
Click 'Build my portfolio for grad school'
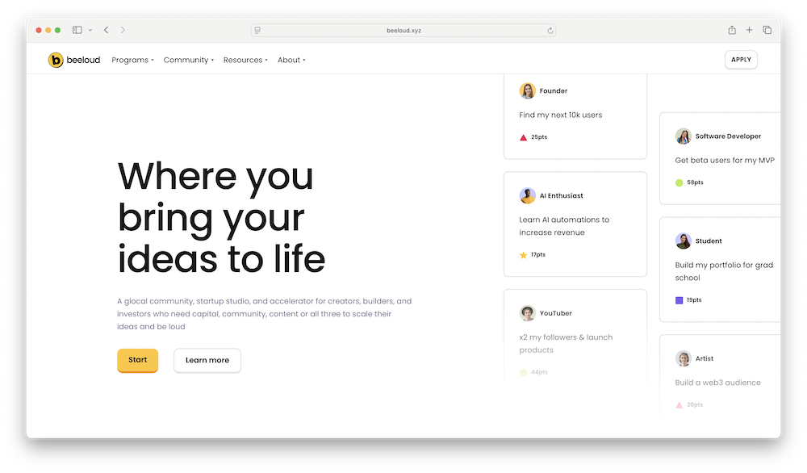click(724, 271)
